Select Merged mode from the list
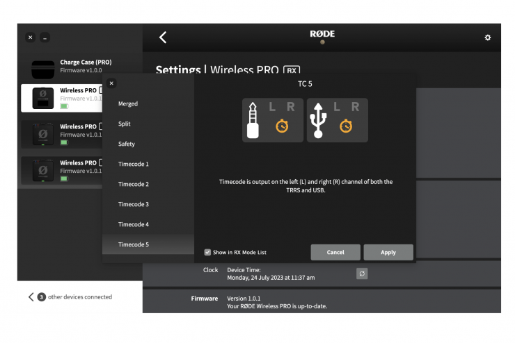The width and height of the screenshot is (515, 343). [x=128, y=103]
